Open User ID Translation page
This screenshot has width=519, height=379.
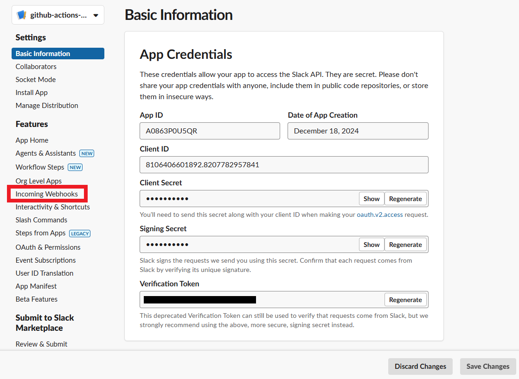click(45, 273)
